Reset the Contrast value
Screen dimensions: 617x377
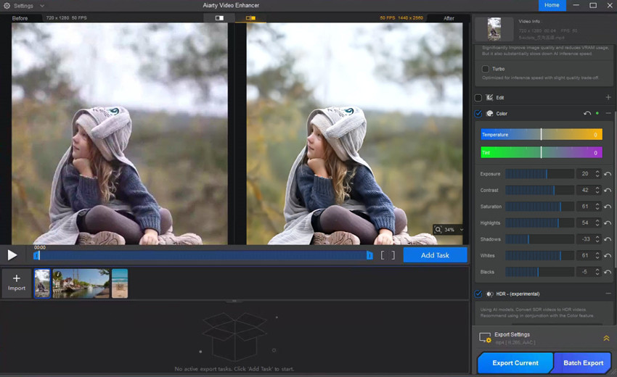point(608,190)
